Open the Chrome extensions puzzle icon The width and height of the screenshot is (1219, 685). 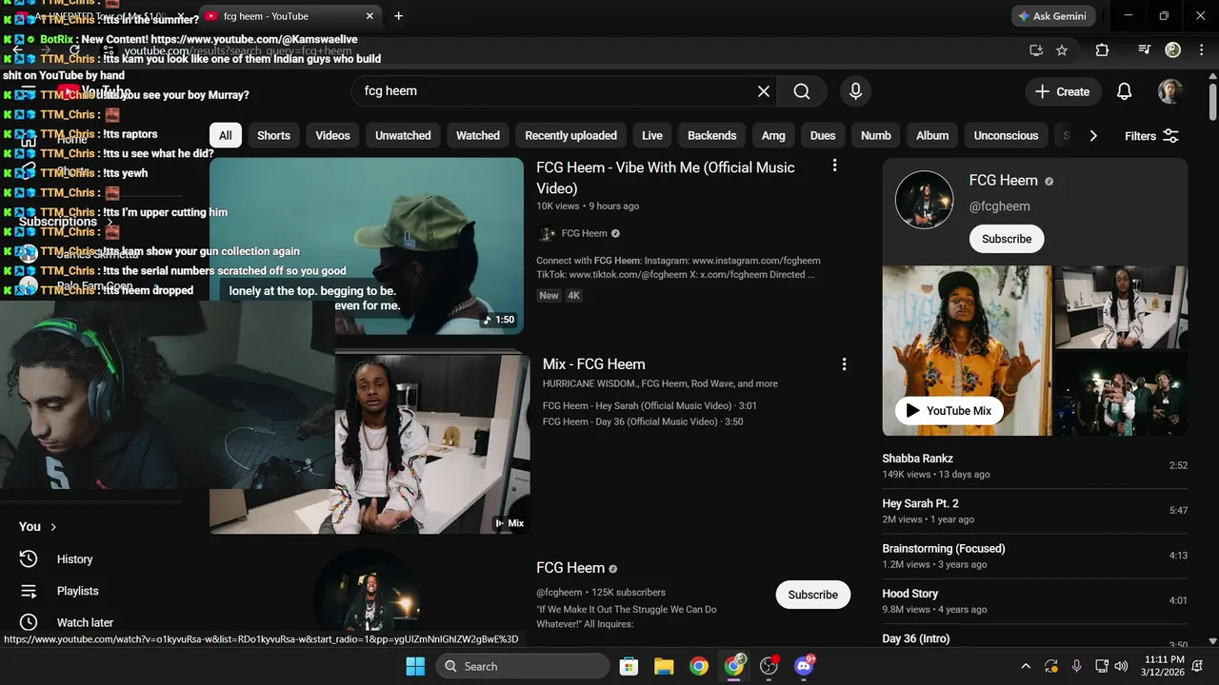click(x=1102, y=50)
